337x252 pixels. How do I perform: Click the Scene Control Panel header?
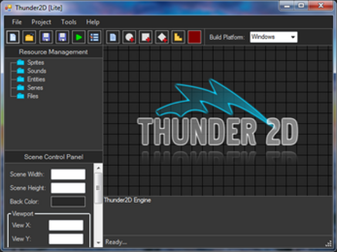[53, 157]
